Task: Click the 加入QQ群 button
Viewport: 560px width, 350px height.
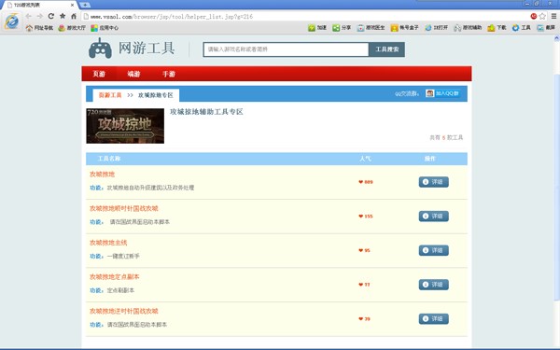Action: click(442, 93)
